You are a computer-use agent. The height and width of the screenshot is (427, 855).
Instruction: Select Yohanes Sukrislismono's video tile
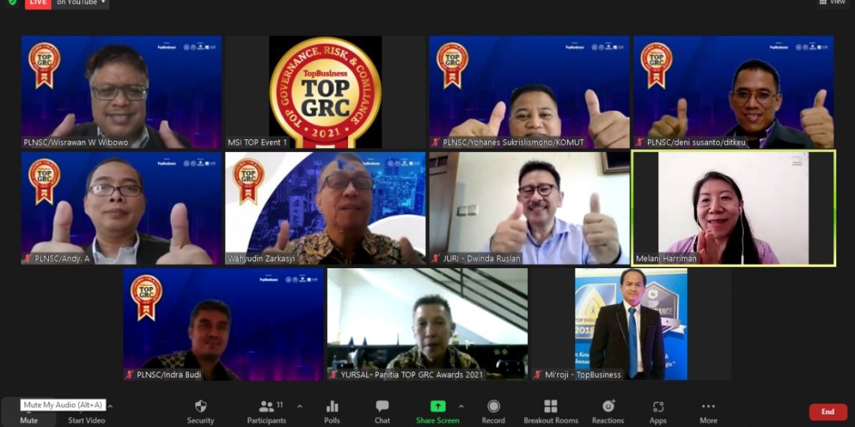[x=529, y=92]
